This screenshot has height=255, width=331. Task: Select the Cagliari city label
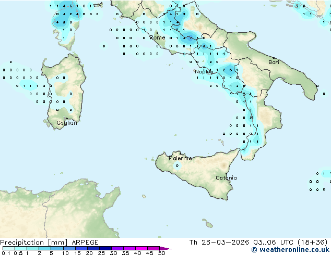pos(67,123)
